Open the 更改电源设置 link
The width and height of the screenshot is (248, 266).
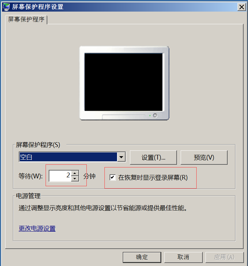click(x=37, y=228)
